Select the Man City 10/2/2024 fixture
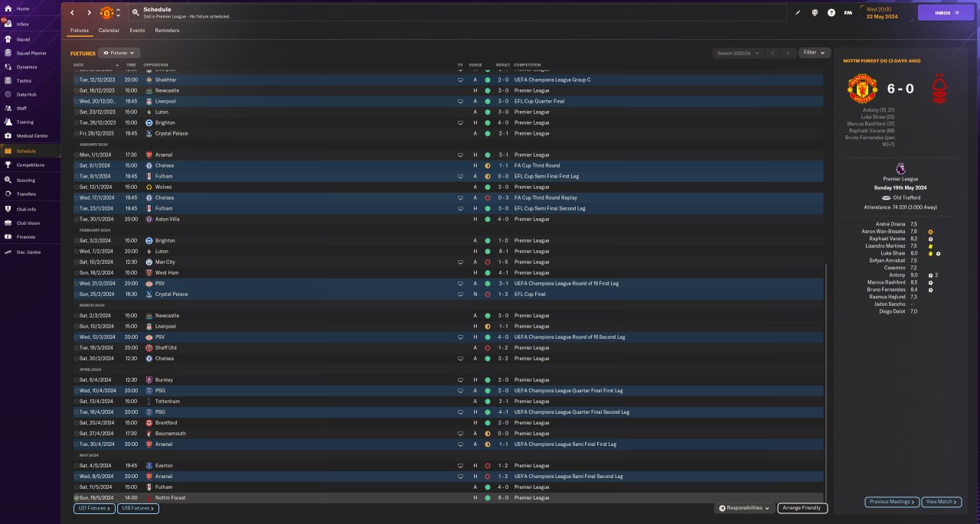980x524 pixels. (x=449, y=262)
